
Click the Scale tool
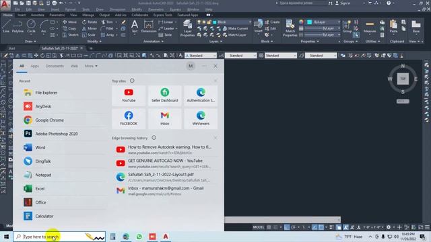pyautogui.click(x=88, y=35)
